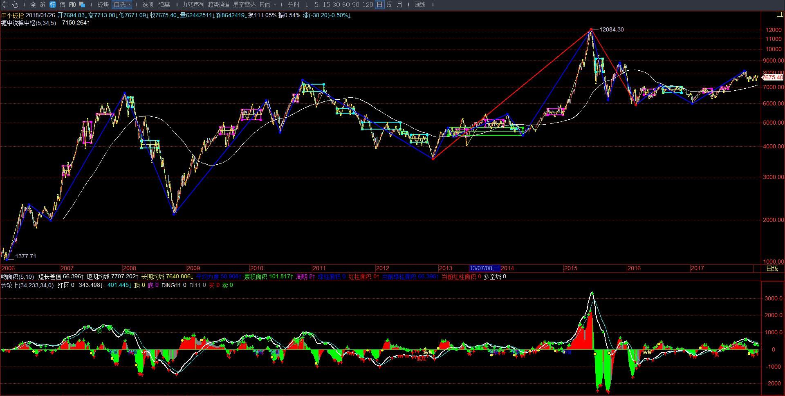
Task: Click the panel layout icon at chart top-right
Action: [779, 14]
